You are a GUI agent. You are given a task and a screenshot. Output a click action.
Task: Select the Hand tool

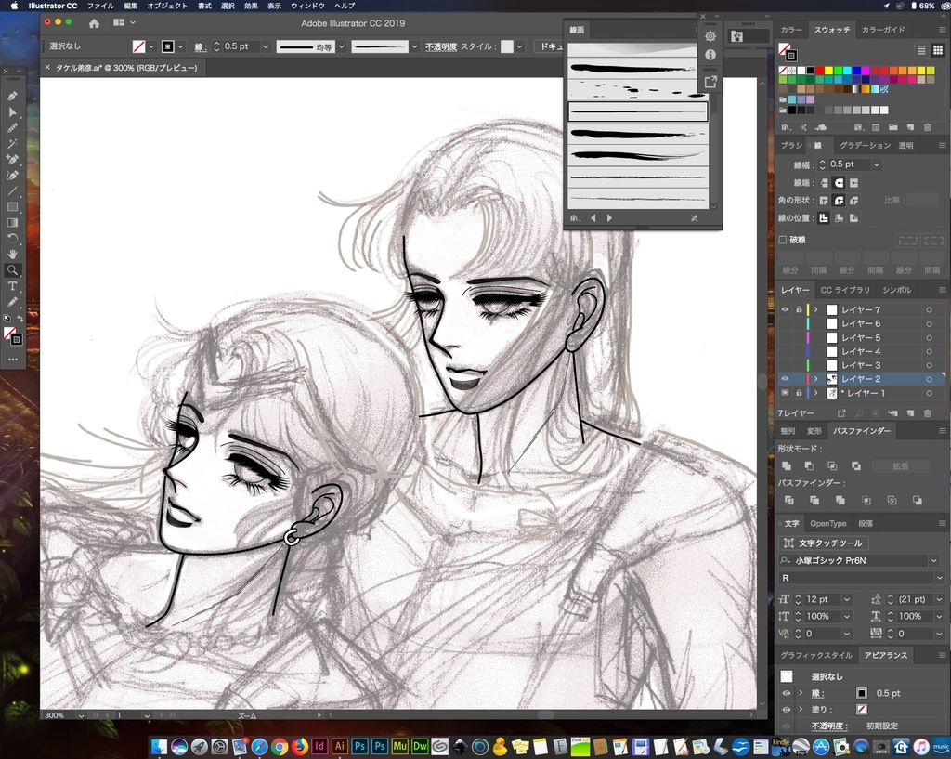coord(12,255)
